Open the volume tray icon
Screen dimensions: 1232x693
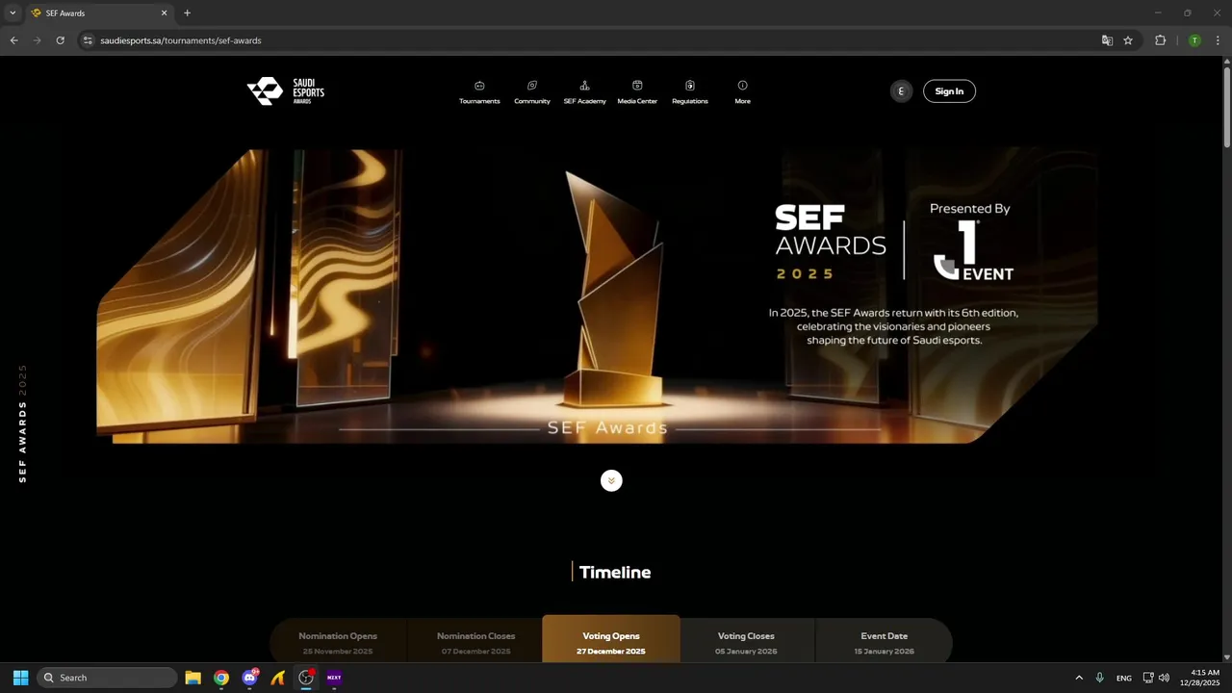pyautogui.click(x=1164, y=678)
